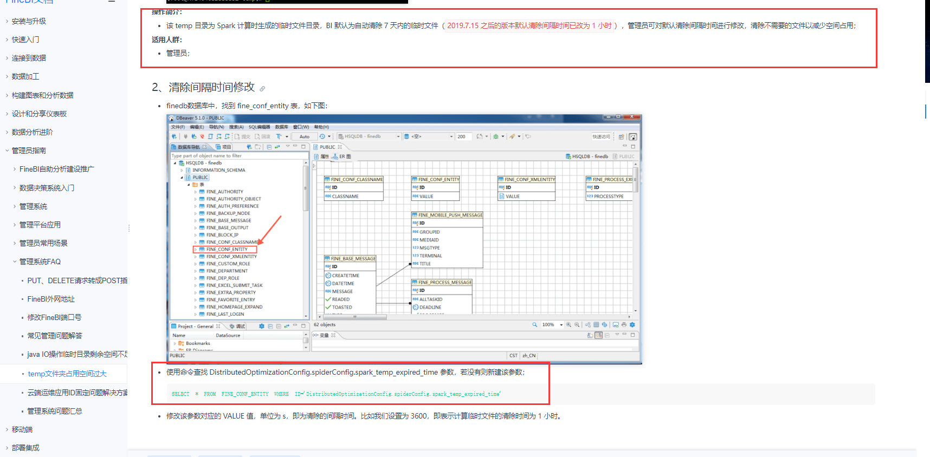Click the line starting 使用命令查找 DistributedOptimizationConfig
The width and height of the screenshot is (930, 457).
coord(346,372)
